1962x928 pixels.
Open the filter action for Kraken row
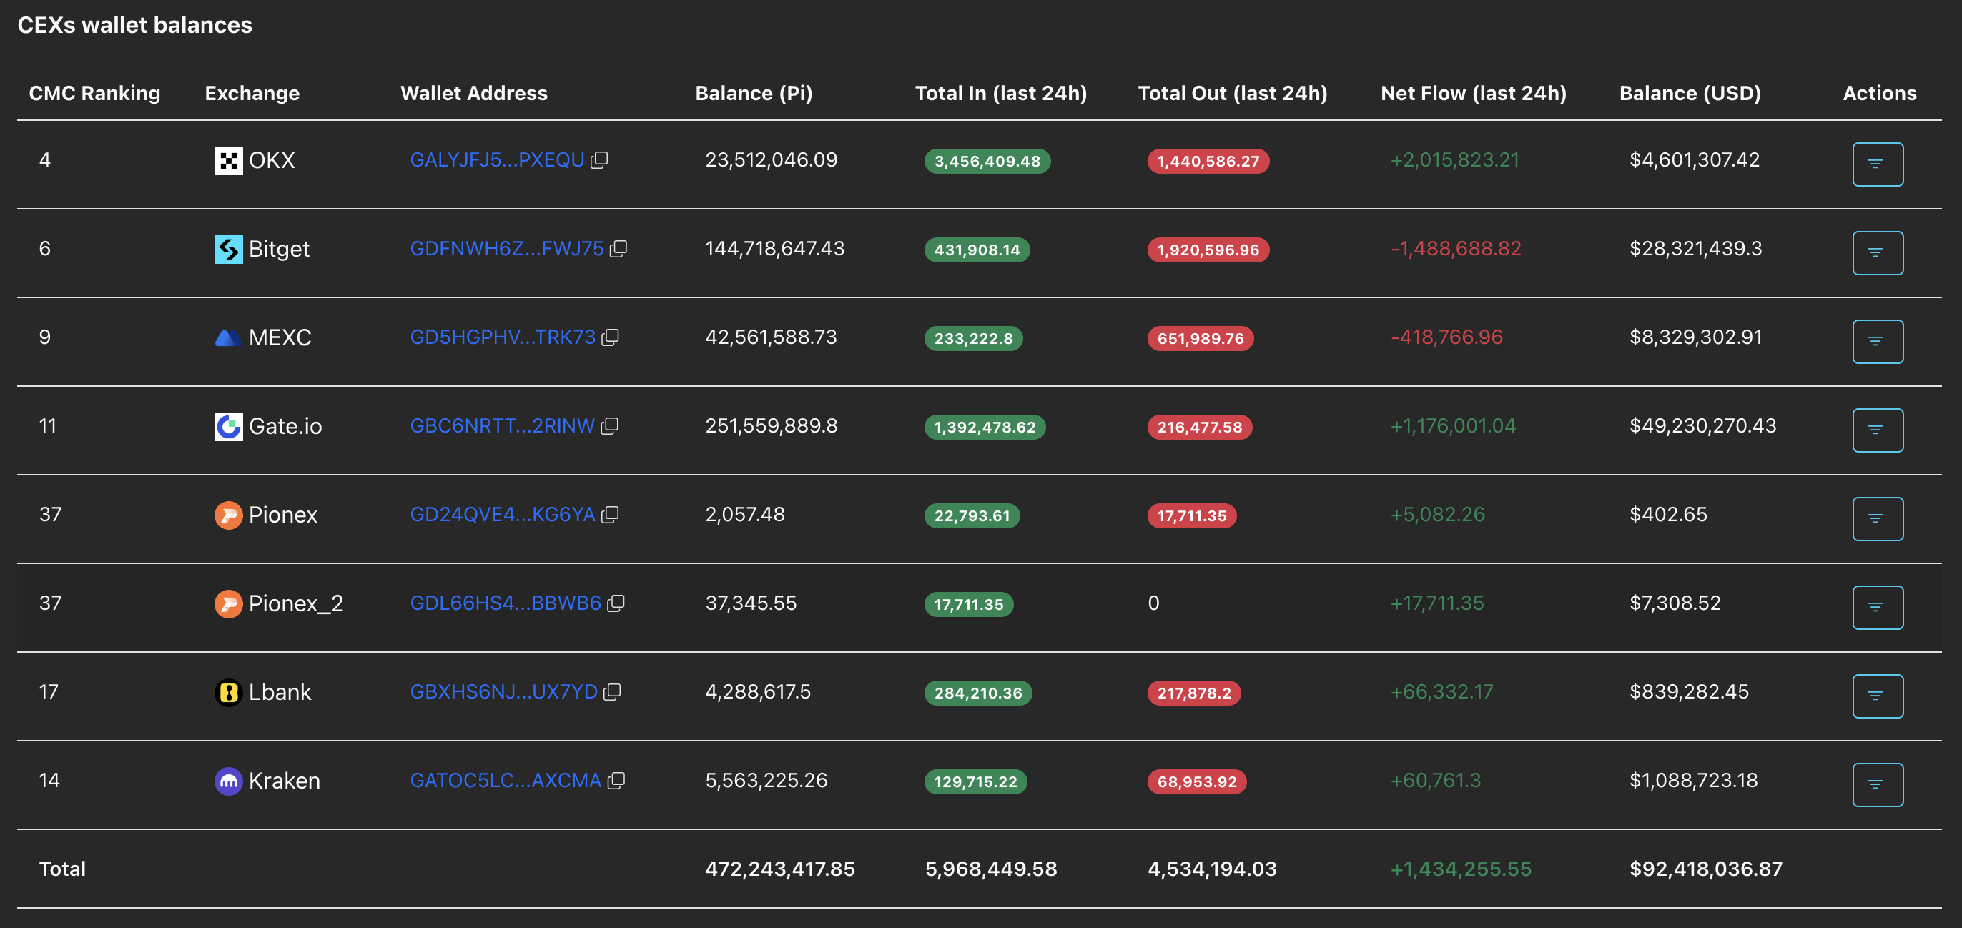(x=1877, y=784)
